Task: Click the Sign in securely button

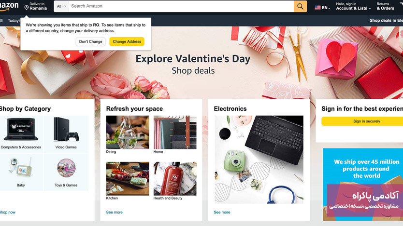Action: 362,121
